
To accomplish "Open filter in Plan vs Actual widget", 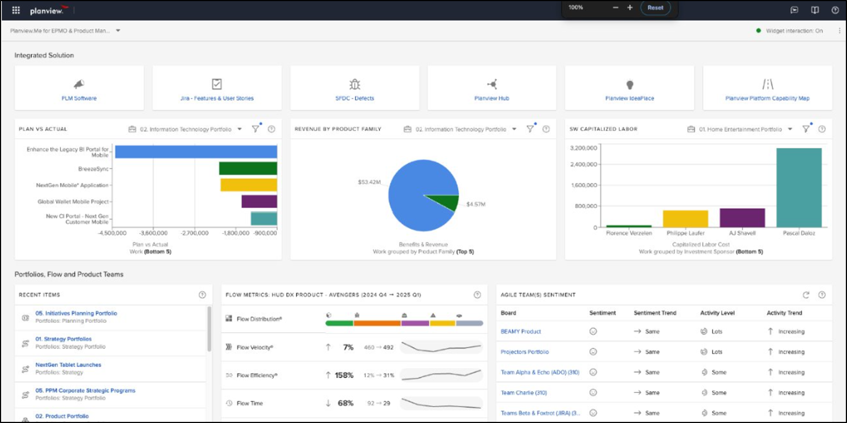I will pos(255,129).
